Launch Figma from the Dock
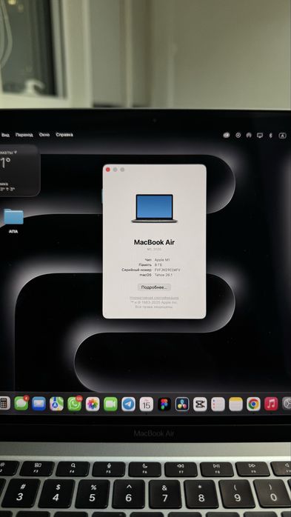Image resolution: width=291 pixels, height=517 pixels. [x=164, y=404]
